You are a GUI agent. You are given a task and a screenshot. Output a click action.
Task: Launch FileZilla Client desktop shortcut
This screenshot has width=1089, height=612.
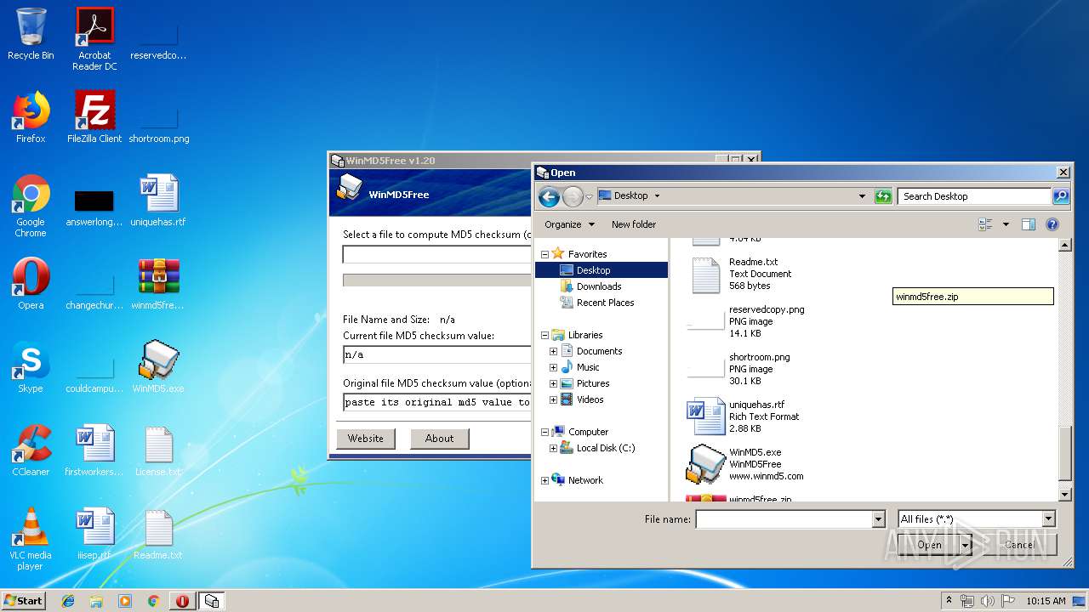94,117
